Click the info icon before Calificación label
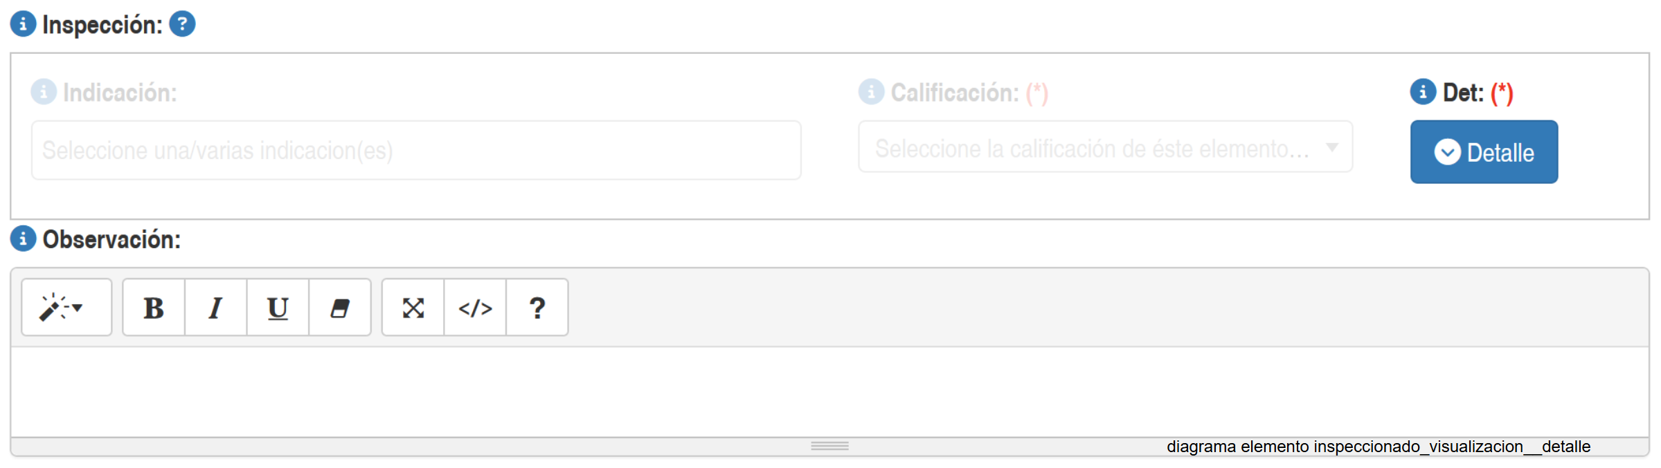1661x468 pixels. (871, 92)
